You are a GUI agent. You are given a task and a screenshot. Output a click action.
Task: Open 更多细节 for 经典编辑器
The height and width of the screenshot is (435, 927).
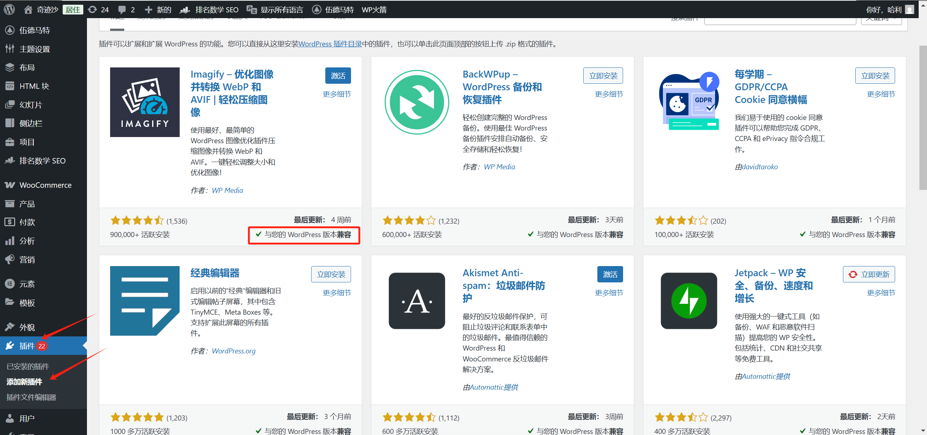pyautogui.click(x=337, y=293)
